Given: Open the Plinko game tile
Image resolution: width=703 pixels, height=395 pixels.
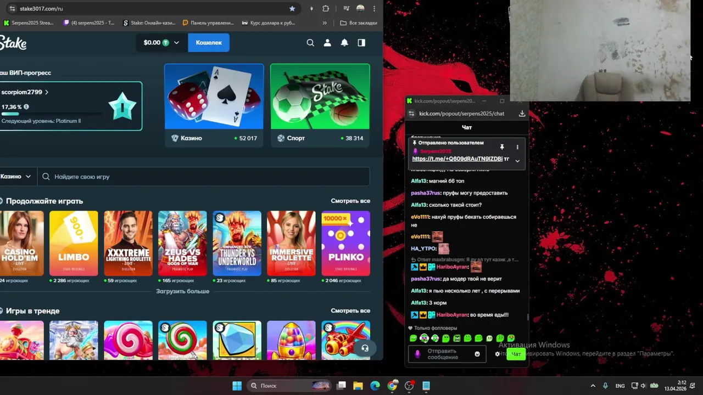Looking at the screenshot, I should click(345, 243).
